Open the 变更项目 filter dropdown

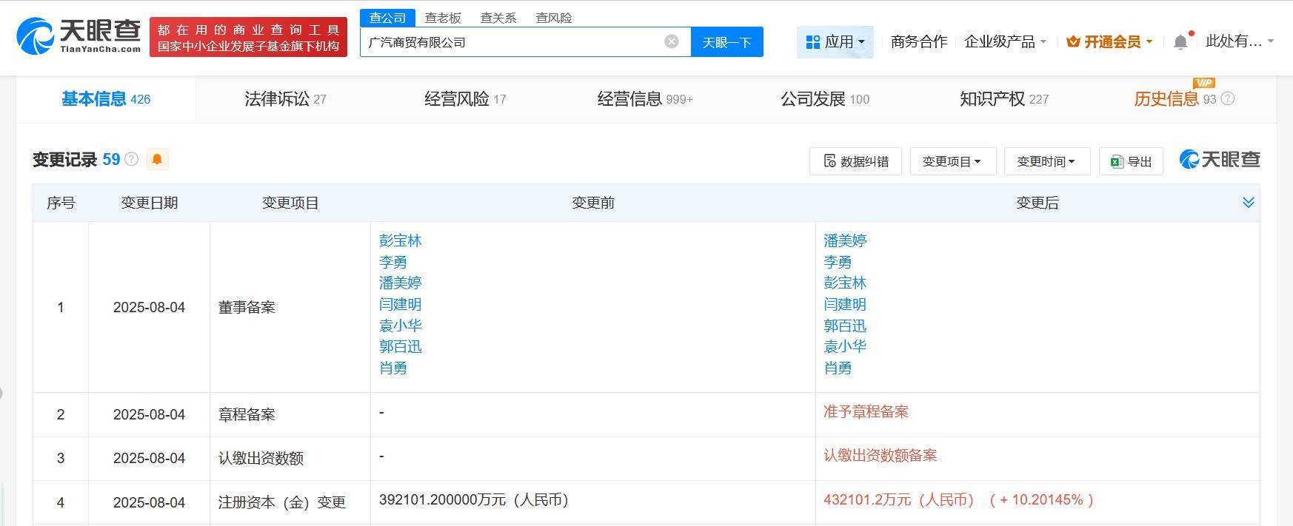click(x=952, y=161)
